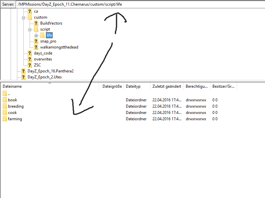The height and width of the screenshot is (198, 265).
Task: Select dayz_code folder in tree
Action: click(43, 53)
